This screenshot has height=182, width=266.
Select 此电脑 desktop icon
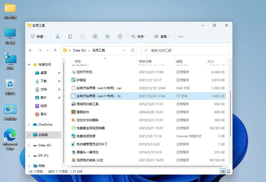click(x=10, y=36)
